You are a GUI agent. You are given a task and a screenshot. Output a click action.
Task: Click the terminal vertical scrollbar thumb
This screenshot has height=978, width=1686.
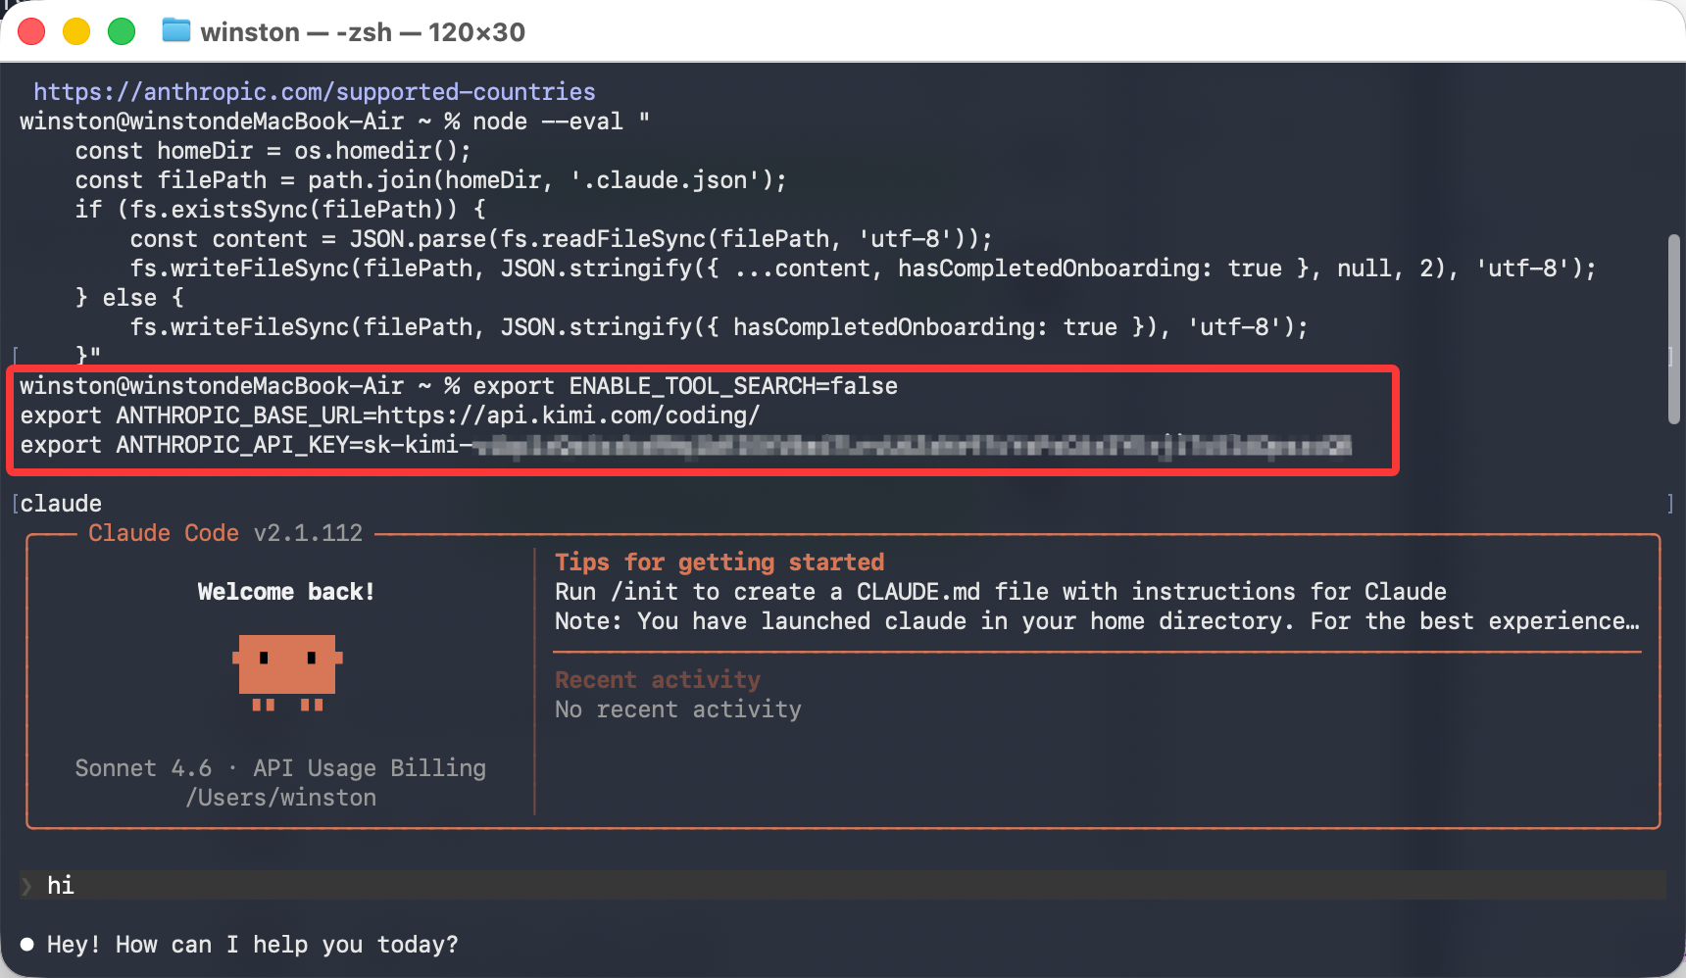(x=1674, y=329)
